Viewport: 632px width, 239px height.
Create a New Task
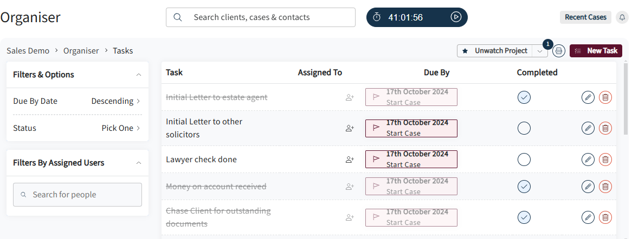596,51
